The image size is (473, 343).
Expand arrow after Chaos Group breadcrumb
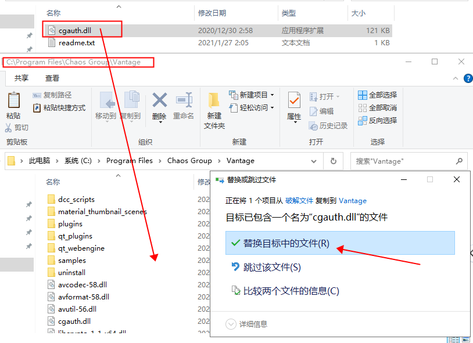click(x=219, y=161)
